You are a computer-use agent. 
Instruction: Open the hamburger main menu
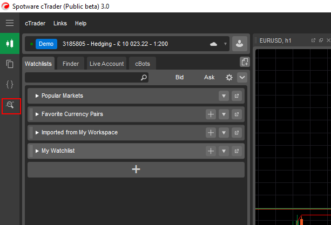pos(10,23)
